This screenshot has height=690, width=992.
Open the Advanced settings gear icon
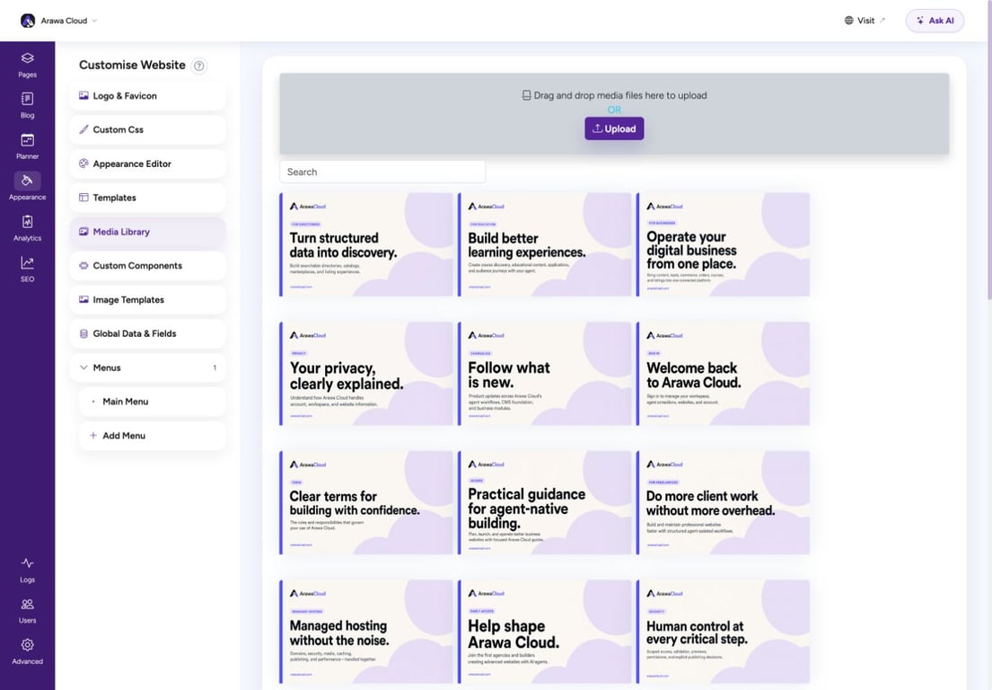[27, 645]
